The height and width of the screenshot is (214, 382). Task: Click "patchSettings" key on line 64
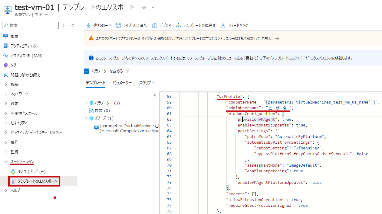(253, 131)
